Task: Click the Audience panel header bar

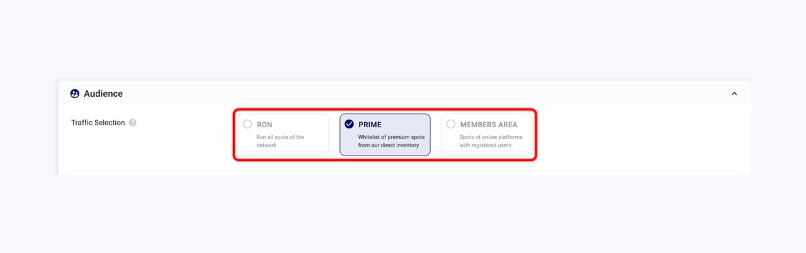Action: [404, 94]
